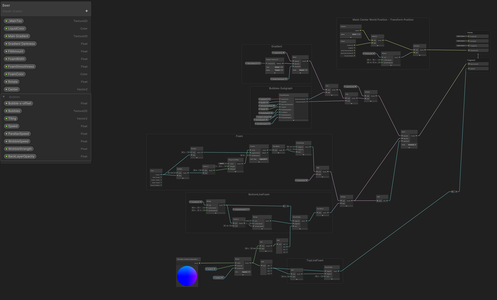Open the Type dropdown on Sample Texture 2D
The image size is (497, 300).
279,67
